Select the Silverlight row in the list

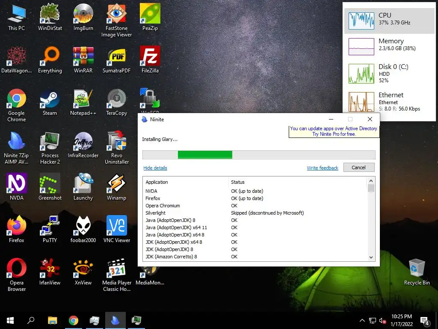(255, 213)
